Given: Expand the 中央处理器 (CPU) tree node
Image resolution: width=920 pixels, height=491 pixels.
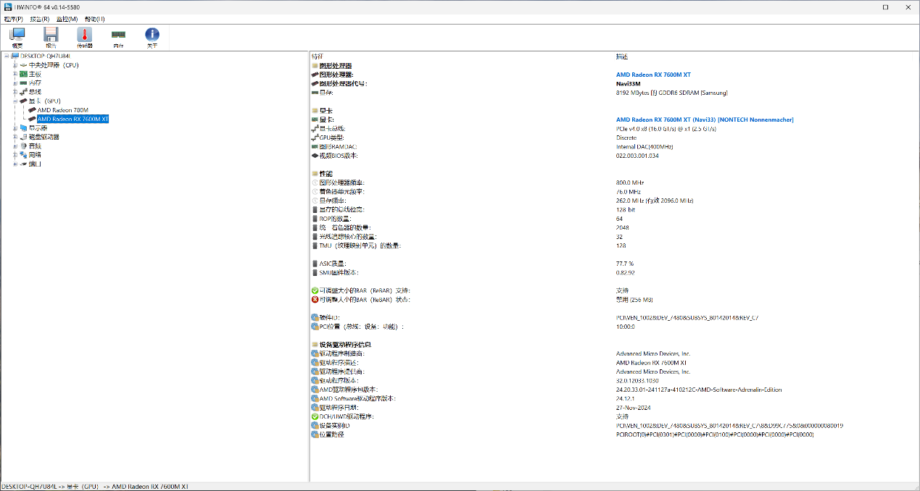Looking at the screenshot, I should 14,65.
